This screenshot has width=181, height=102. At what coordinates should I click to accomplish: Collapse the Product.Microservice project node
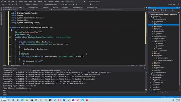[151, 38]
